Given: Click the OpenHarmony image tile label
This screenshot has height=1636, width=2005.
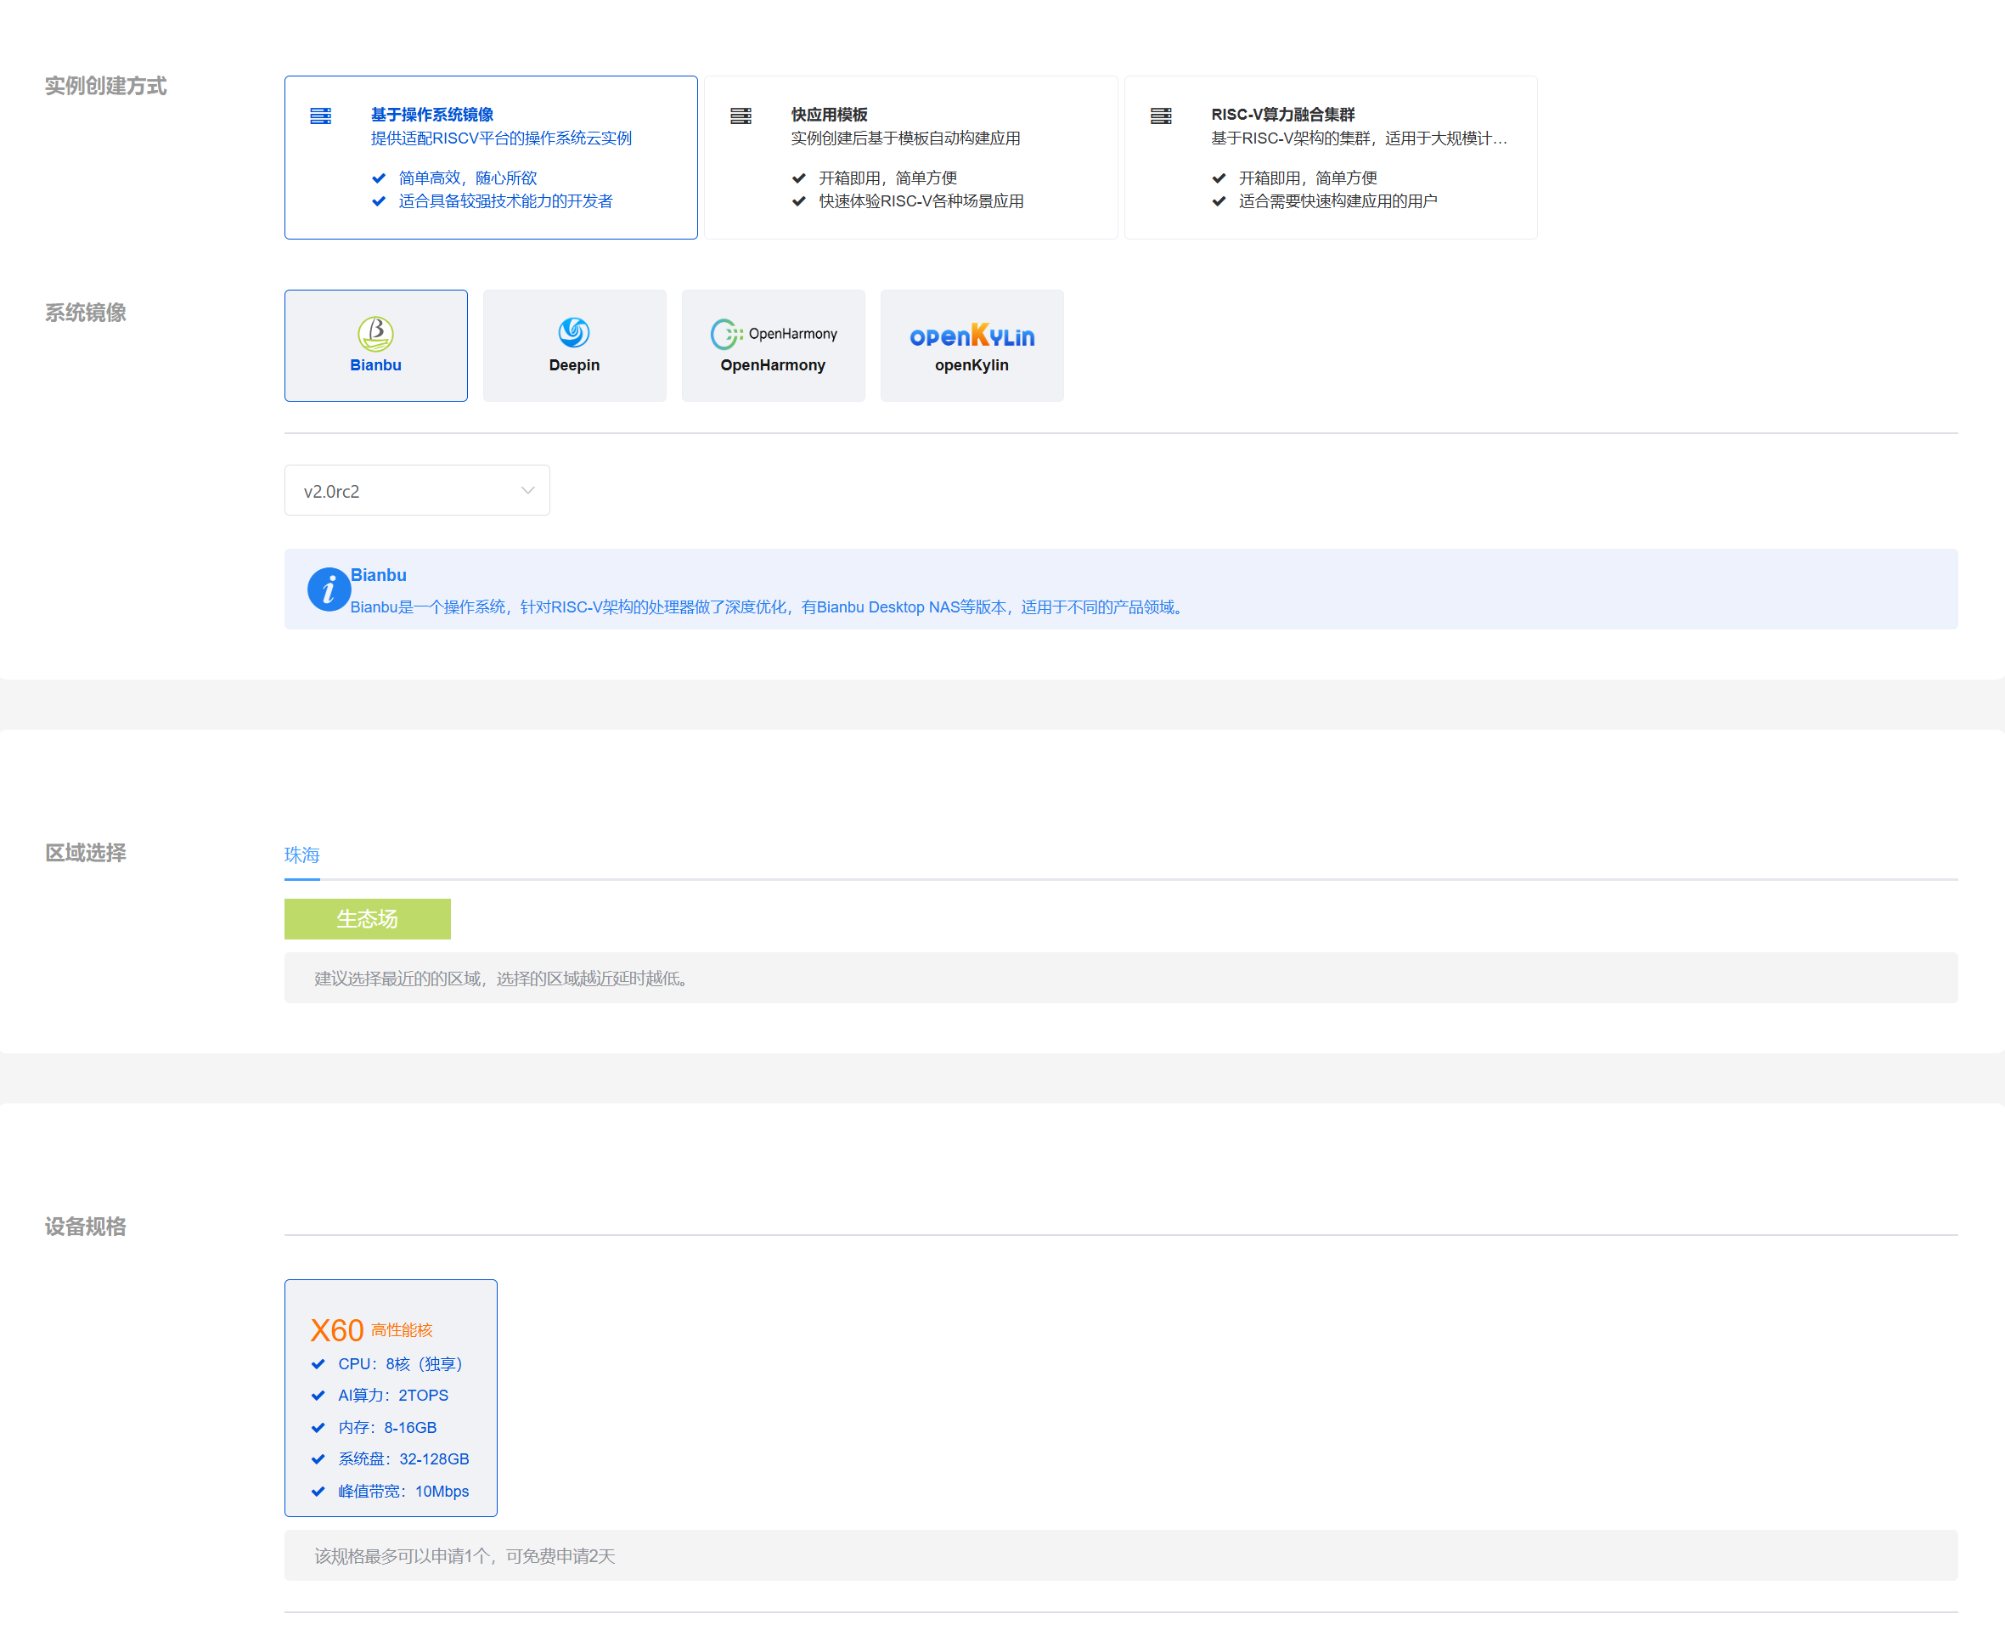Looking at the screenshot, I should coord(773,365).
